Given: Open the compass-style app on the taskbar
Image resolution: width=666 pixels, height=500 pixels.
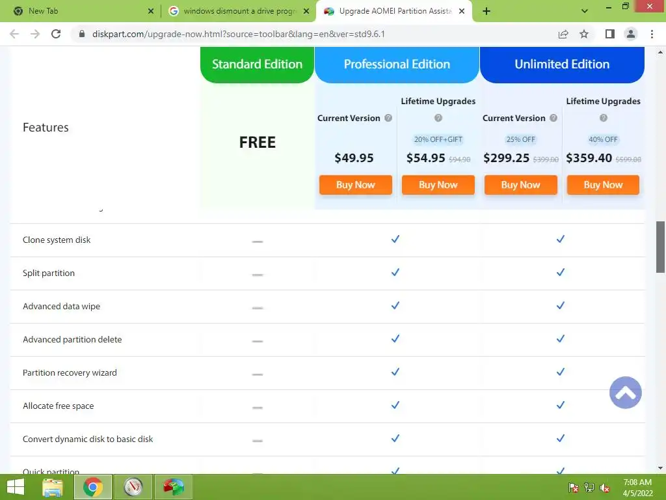Looking at the screenshot, I should click(x=133, y=487).
